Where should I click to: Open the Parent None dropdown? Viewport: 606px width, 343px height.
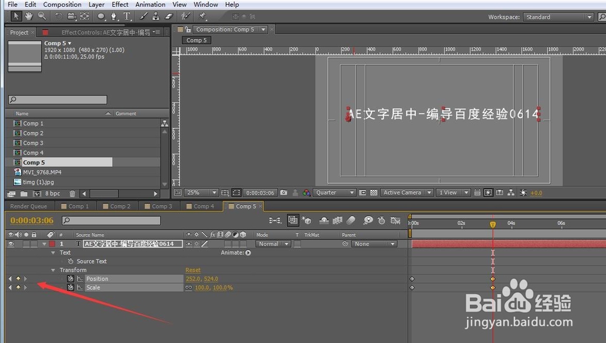pyautogui.click(x=374, y=244)
